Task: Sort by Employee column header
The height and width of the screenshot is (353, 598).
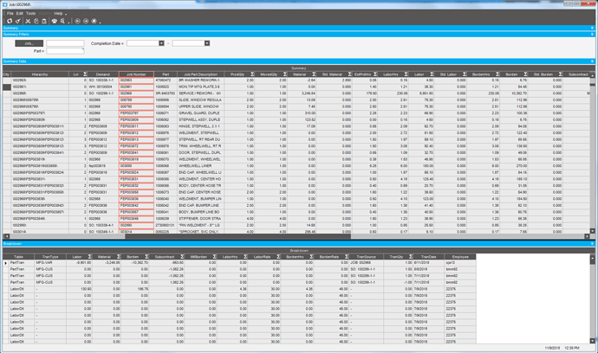Action: [x=460, y=257]
